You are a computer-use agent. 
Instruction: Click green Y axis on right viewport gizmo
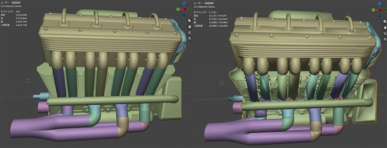[373, 10]
